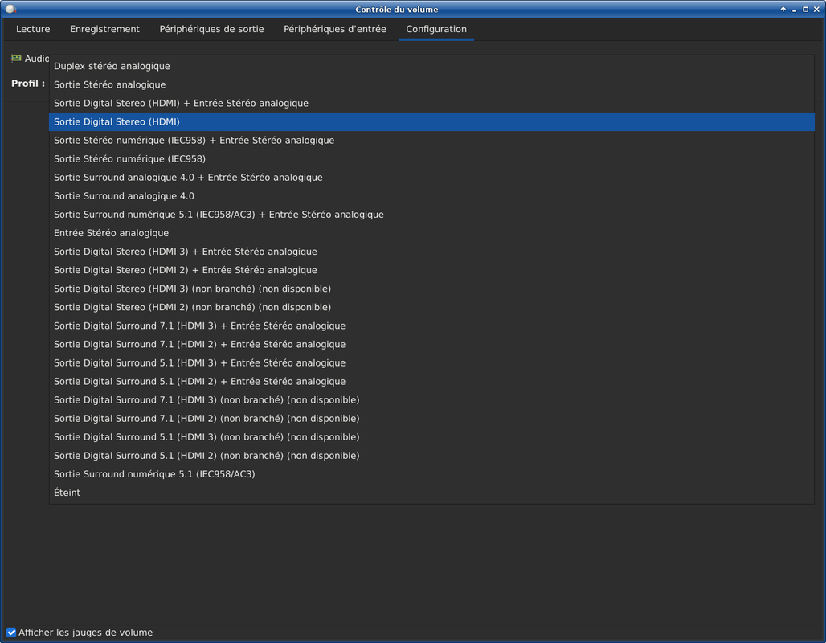Select the Configuration tab
This screenshot has width=826, height=643.
point(436,29)
